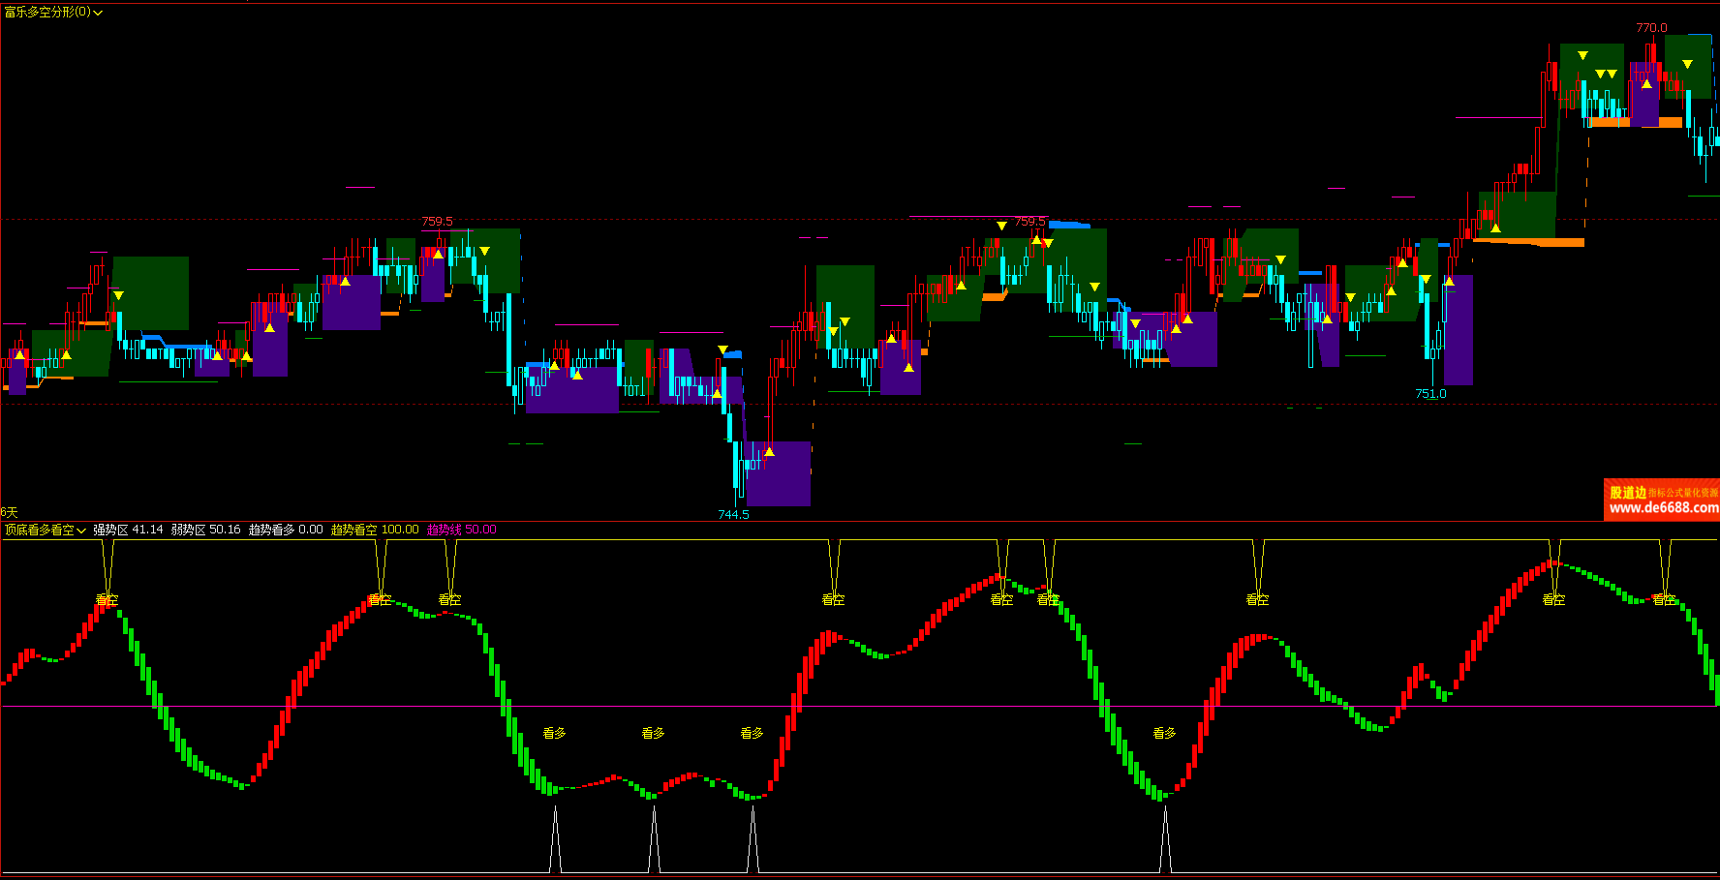
Task: Click the leftmost white spike at the bottom of the indicator panel
Action: coord(555,840)
